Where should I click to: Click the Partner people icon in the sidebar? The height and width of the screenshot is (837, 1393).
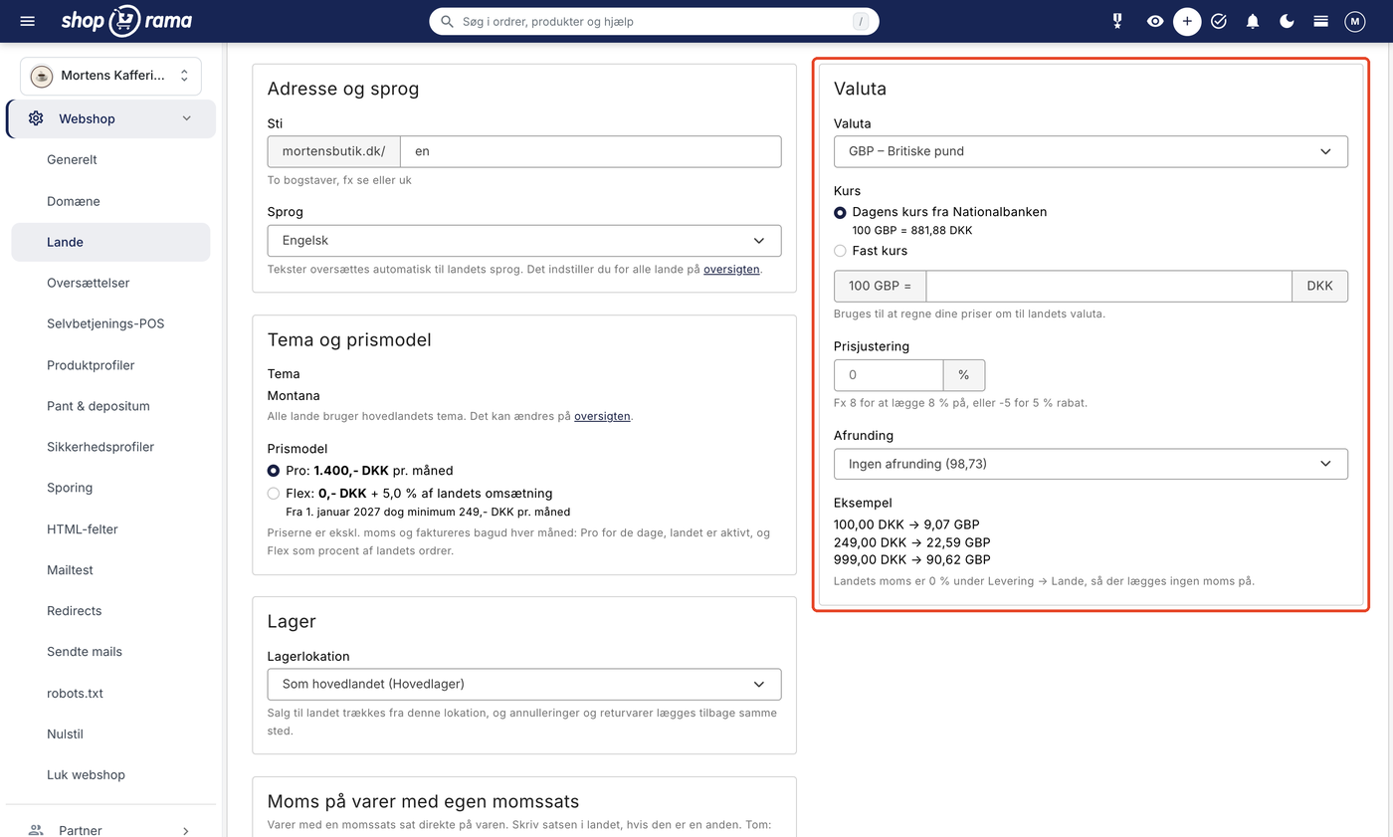[36, 830]
